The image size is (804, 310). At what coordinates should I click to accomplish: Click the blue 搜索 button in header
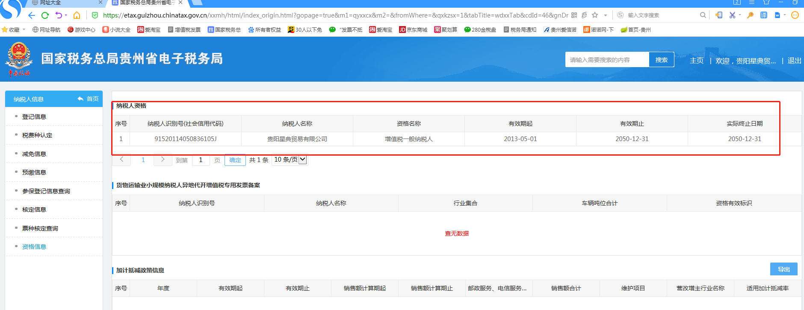661,60
